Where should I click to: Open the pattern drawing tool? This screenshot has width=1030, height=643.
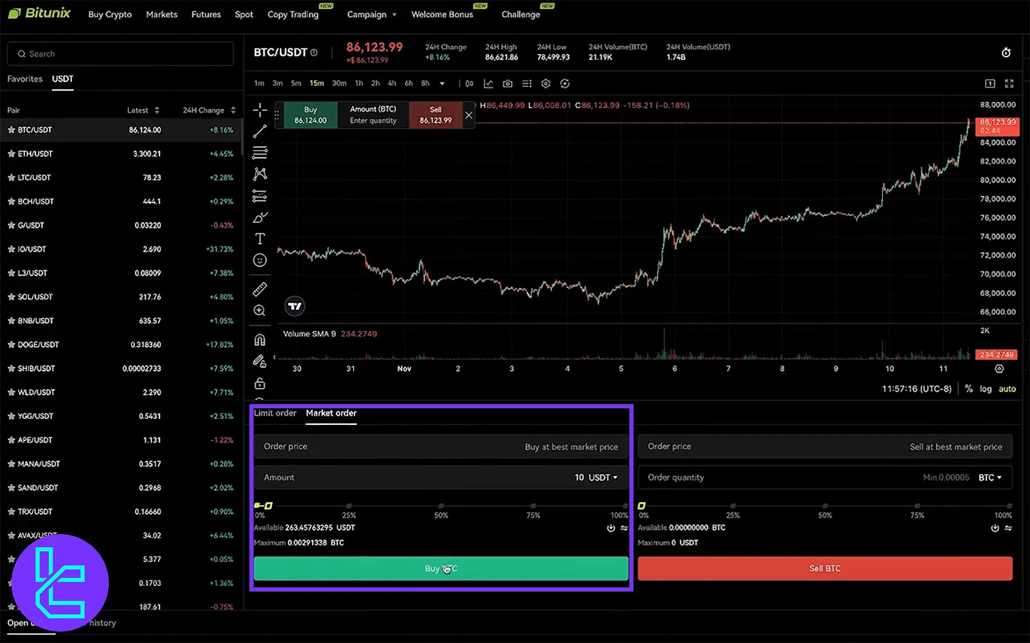(x=260, y=174)
